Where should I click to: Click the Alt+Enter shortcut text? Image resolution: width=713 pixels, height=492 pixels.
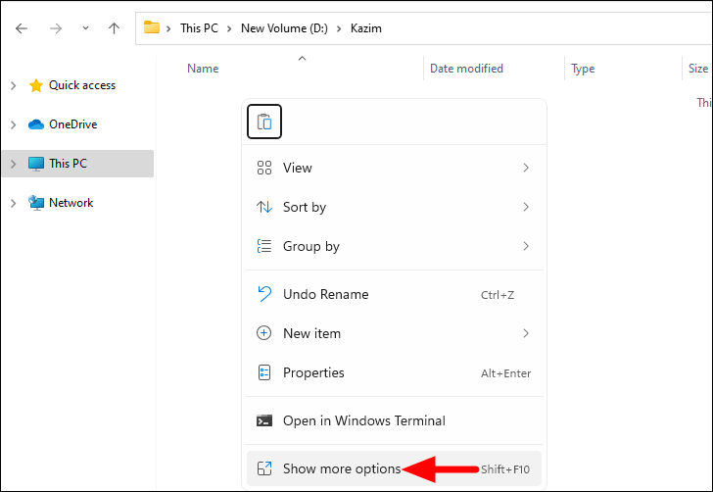point(505,373)
